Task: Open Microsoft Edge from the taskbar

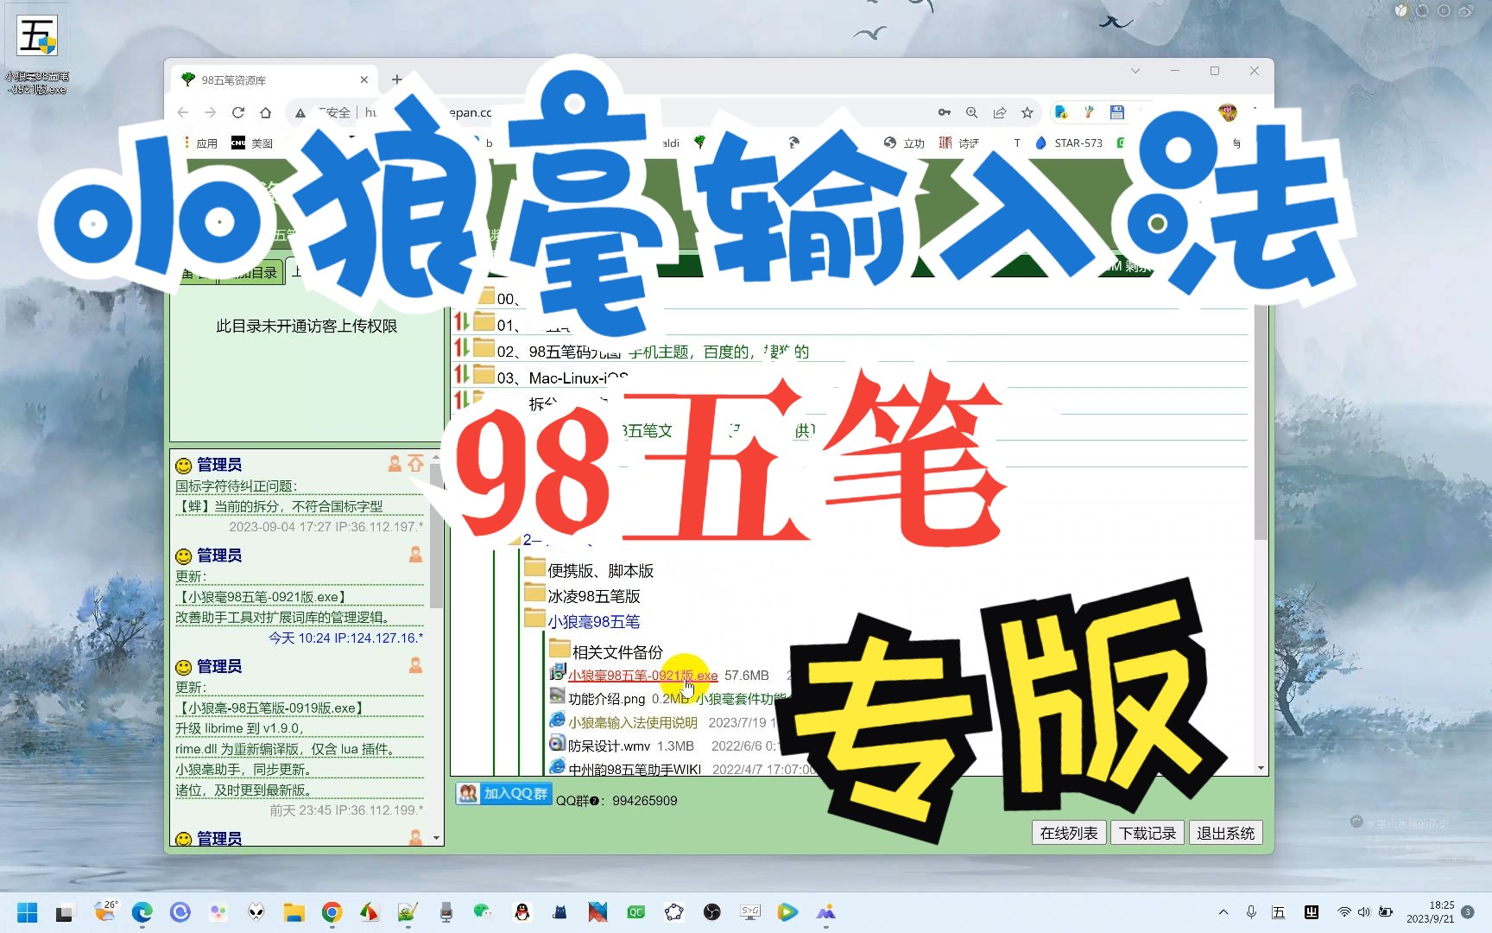Action: click(x=142, y=912)
